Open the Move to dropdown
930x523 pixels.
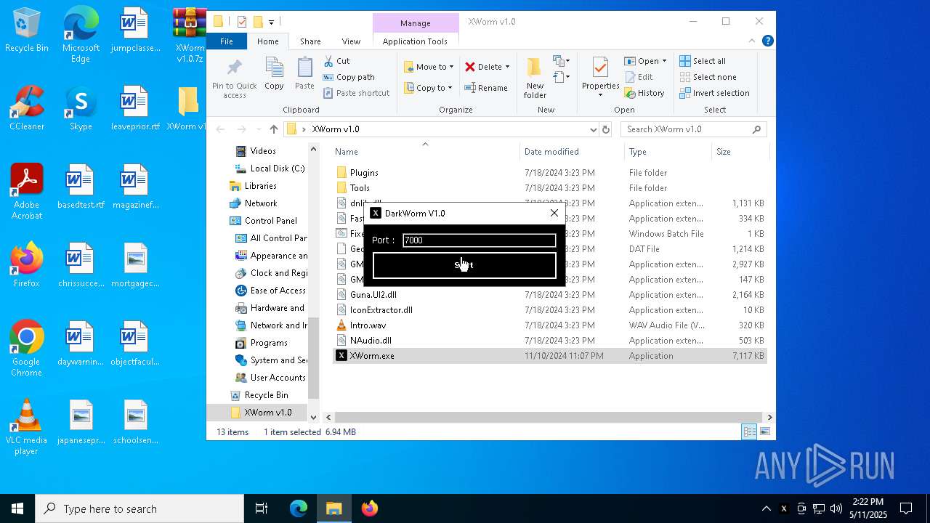429,67
